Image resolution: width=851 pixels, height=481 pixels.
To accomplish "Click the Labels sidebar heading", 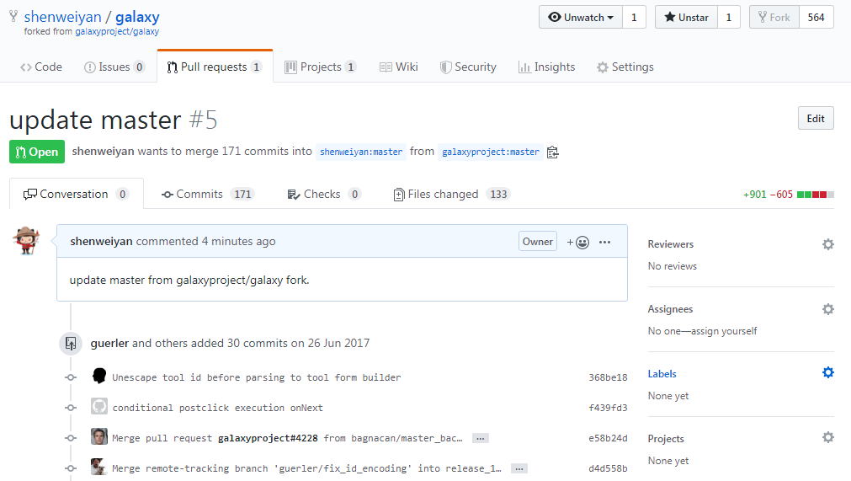I will click(662, 374).
